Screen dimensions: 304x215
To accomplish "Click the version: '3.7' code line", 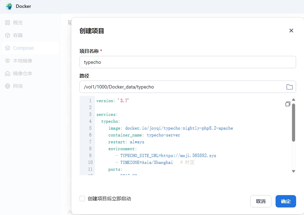I will click(x=113, y=100).
